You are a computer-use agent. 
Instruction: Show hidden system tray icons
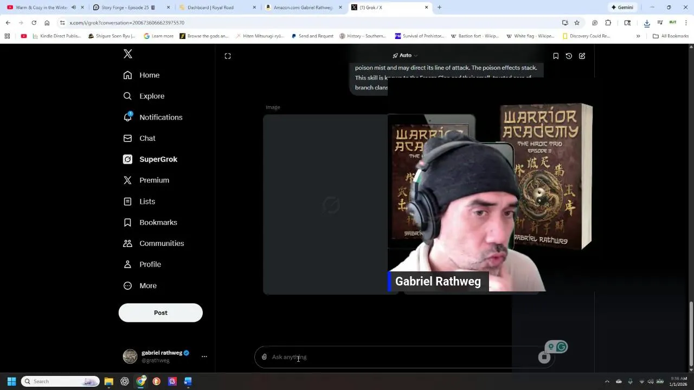click(x=607, y=381)
